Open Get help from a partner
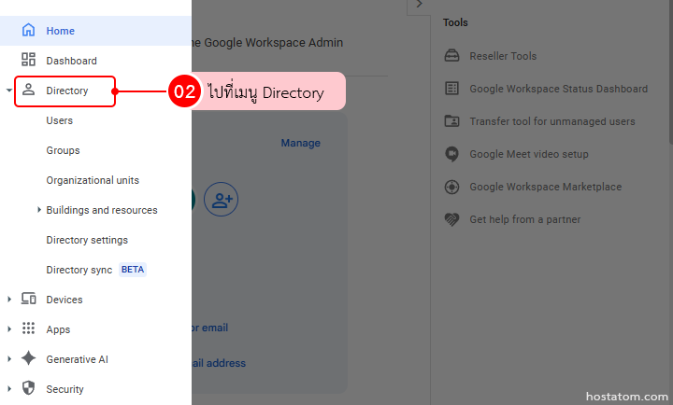 (x=524, y=219)
